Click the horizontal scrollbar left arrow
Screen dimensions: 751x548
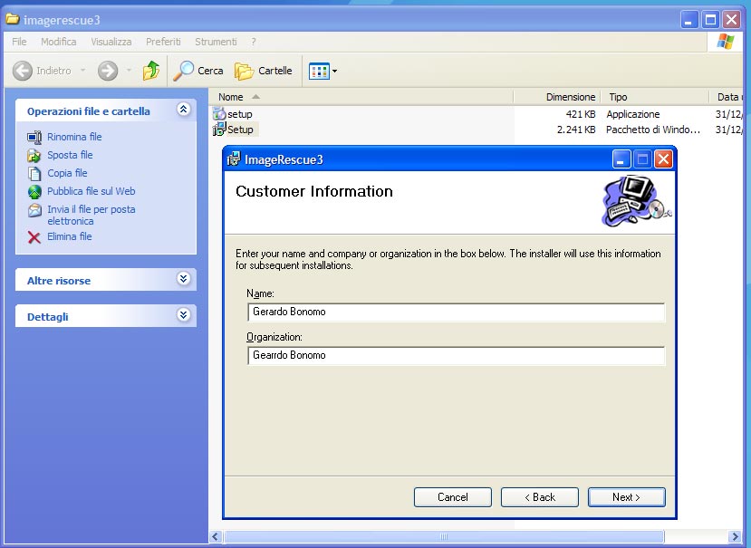[215, 537]
